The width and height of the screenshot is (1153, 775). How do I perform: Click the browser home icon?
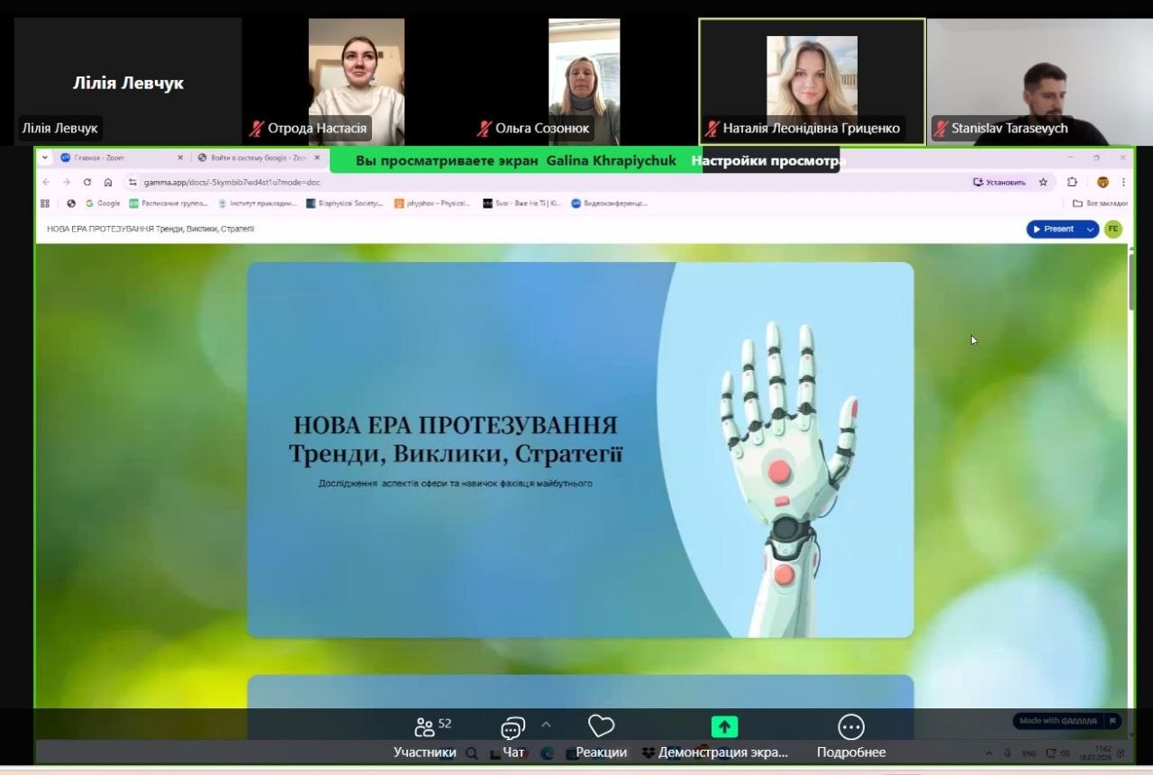point(108,182)
